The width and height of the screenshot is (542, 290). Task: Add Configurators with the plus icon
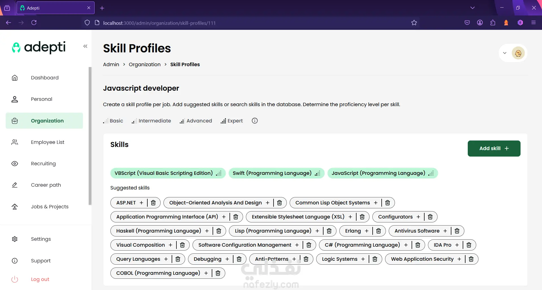[418, 217]
